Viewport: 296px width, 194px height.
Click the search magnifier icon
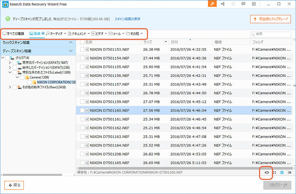pyautogui.click(x=253, y=34)
